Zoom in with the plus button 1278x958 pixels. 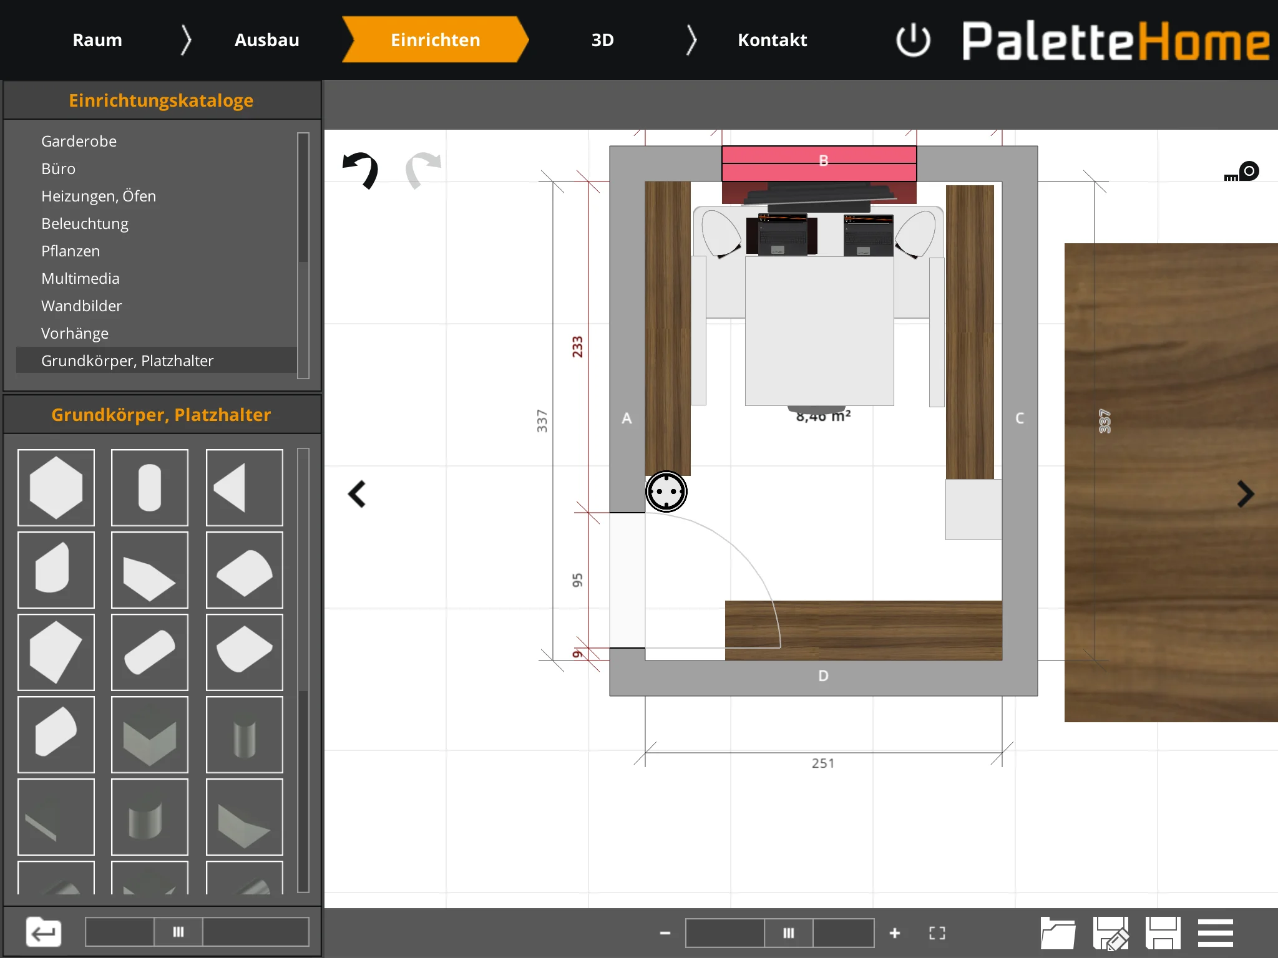click(894, 933)
